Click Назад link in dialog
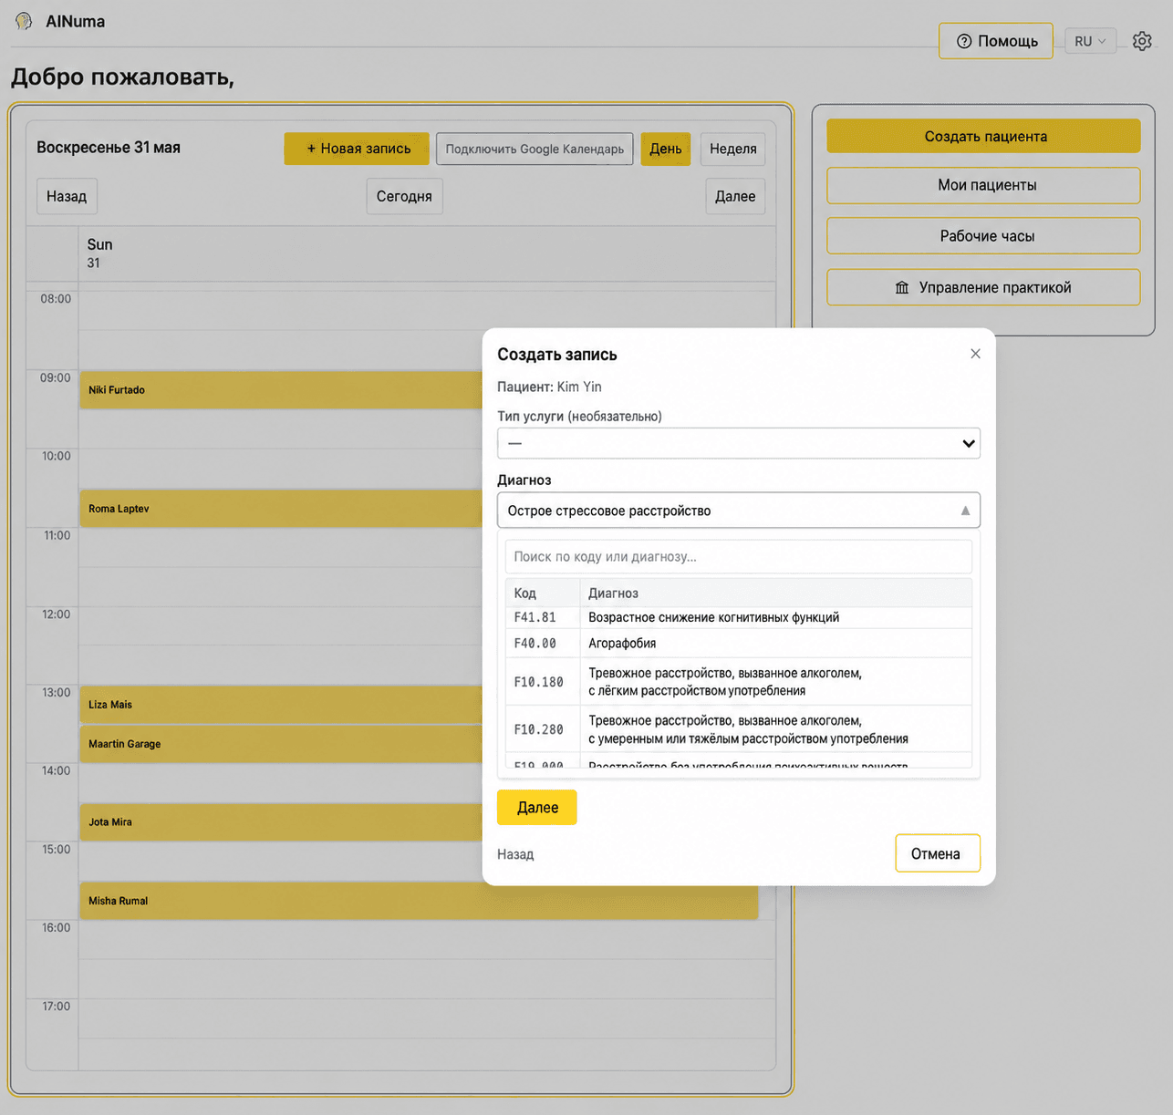 point(515,854)
